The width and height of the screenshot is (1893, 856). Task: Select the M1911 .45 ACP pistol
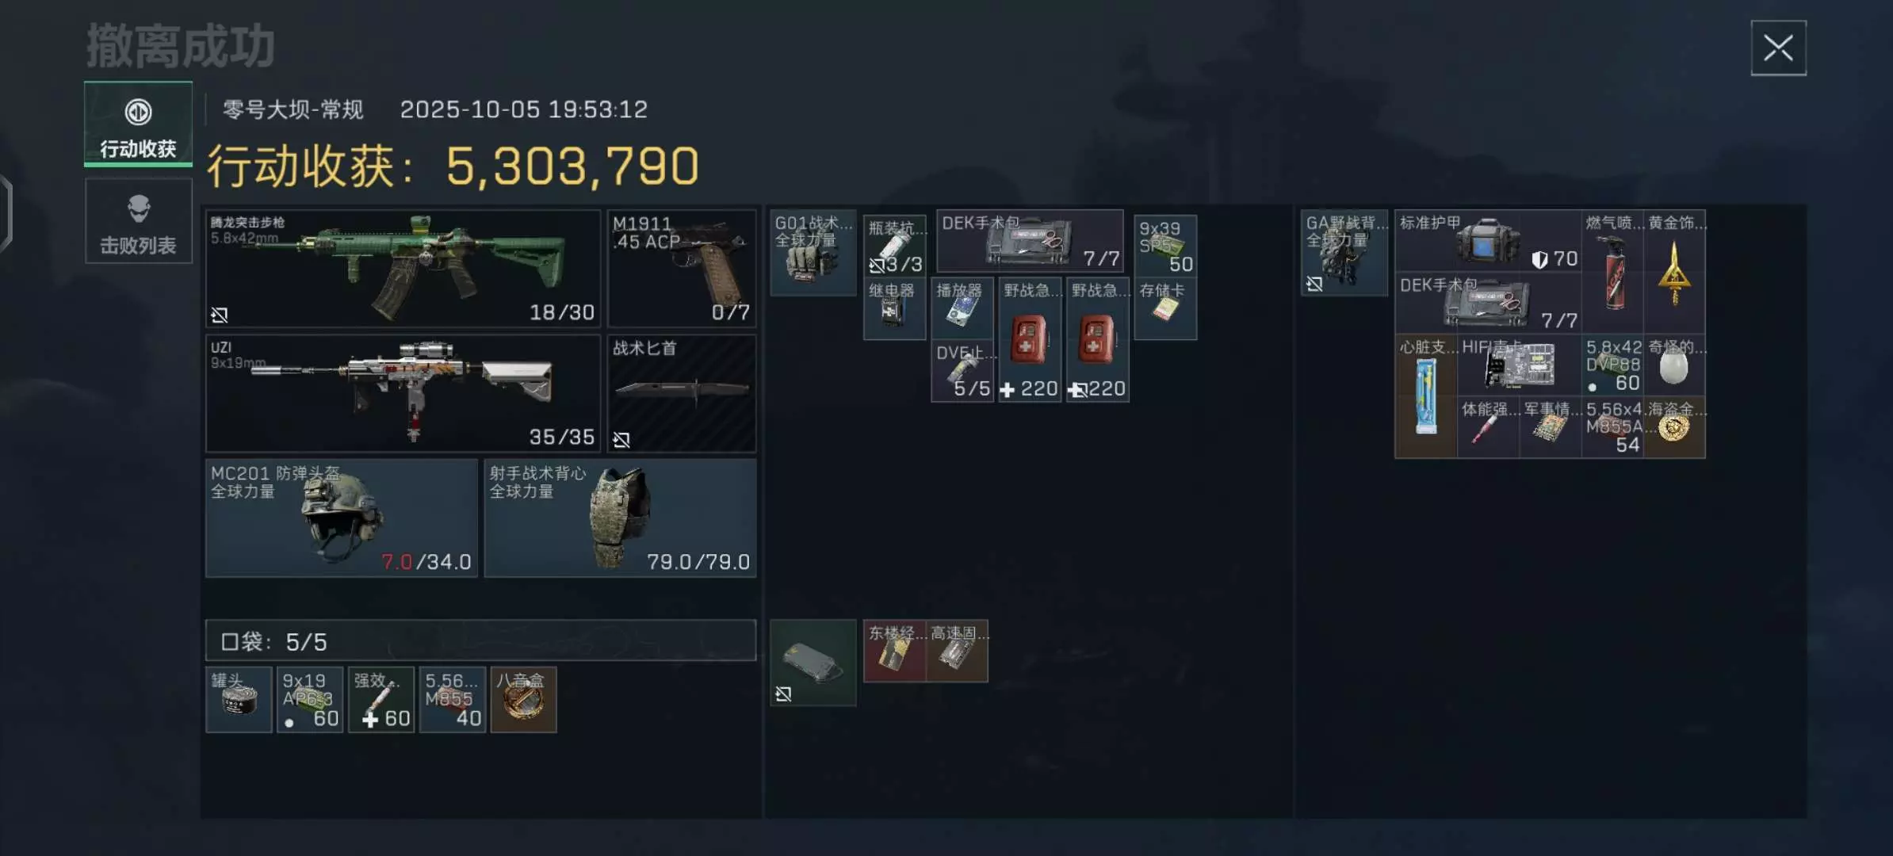682,269
